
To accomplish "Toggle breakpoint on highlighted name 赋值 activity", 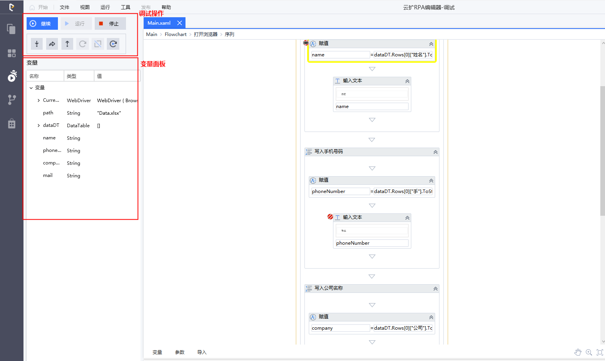I will tap(306, 43).
